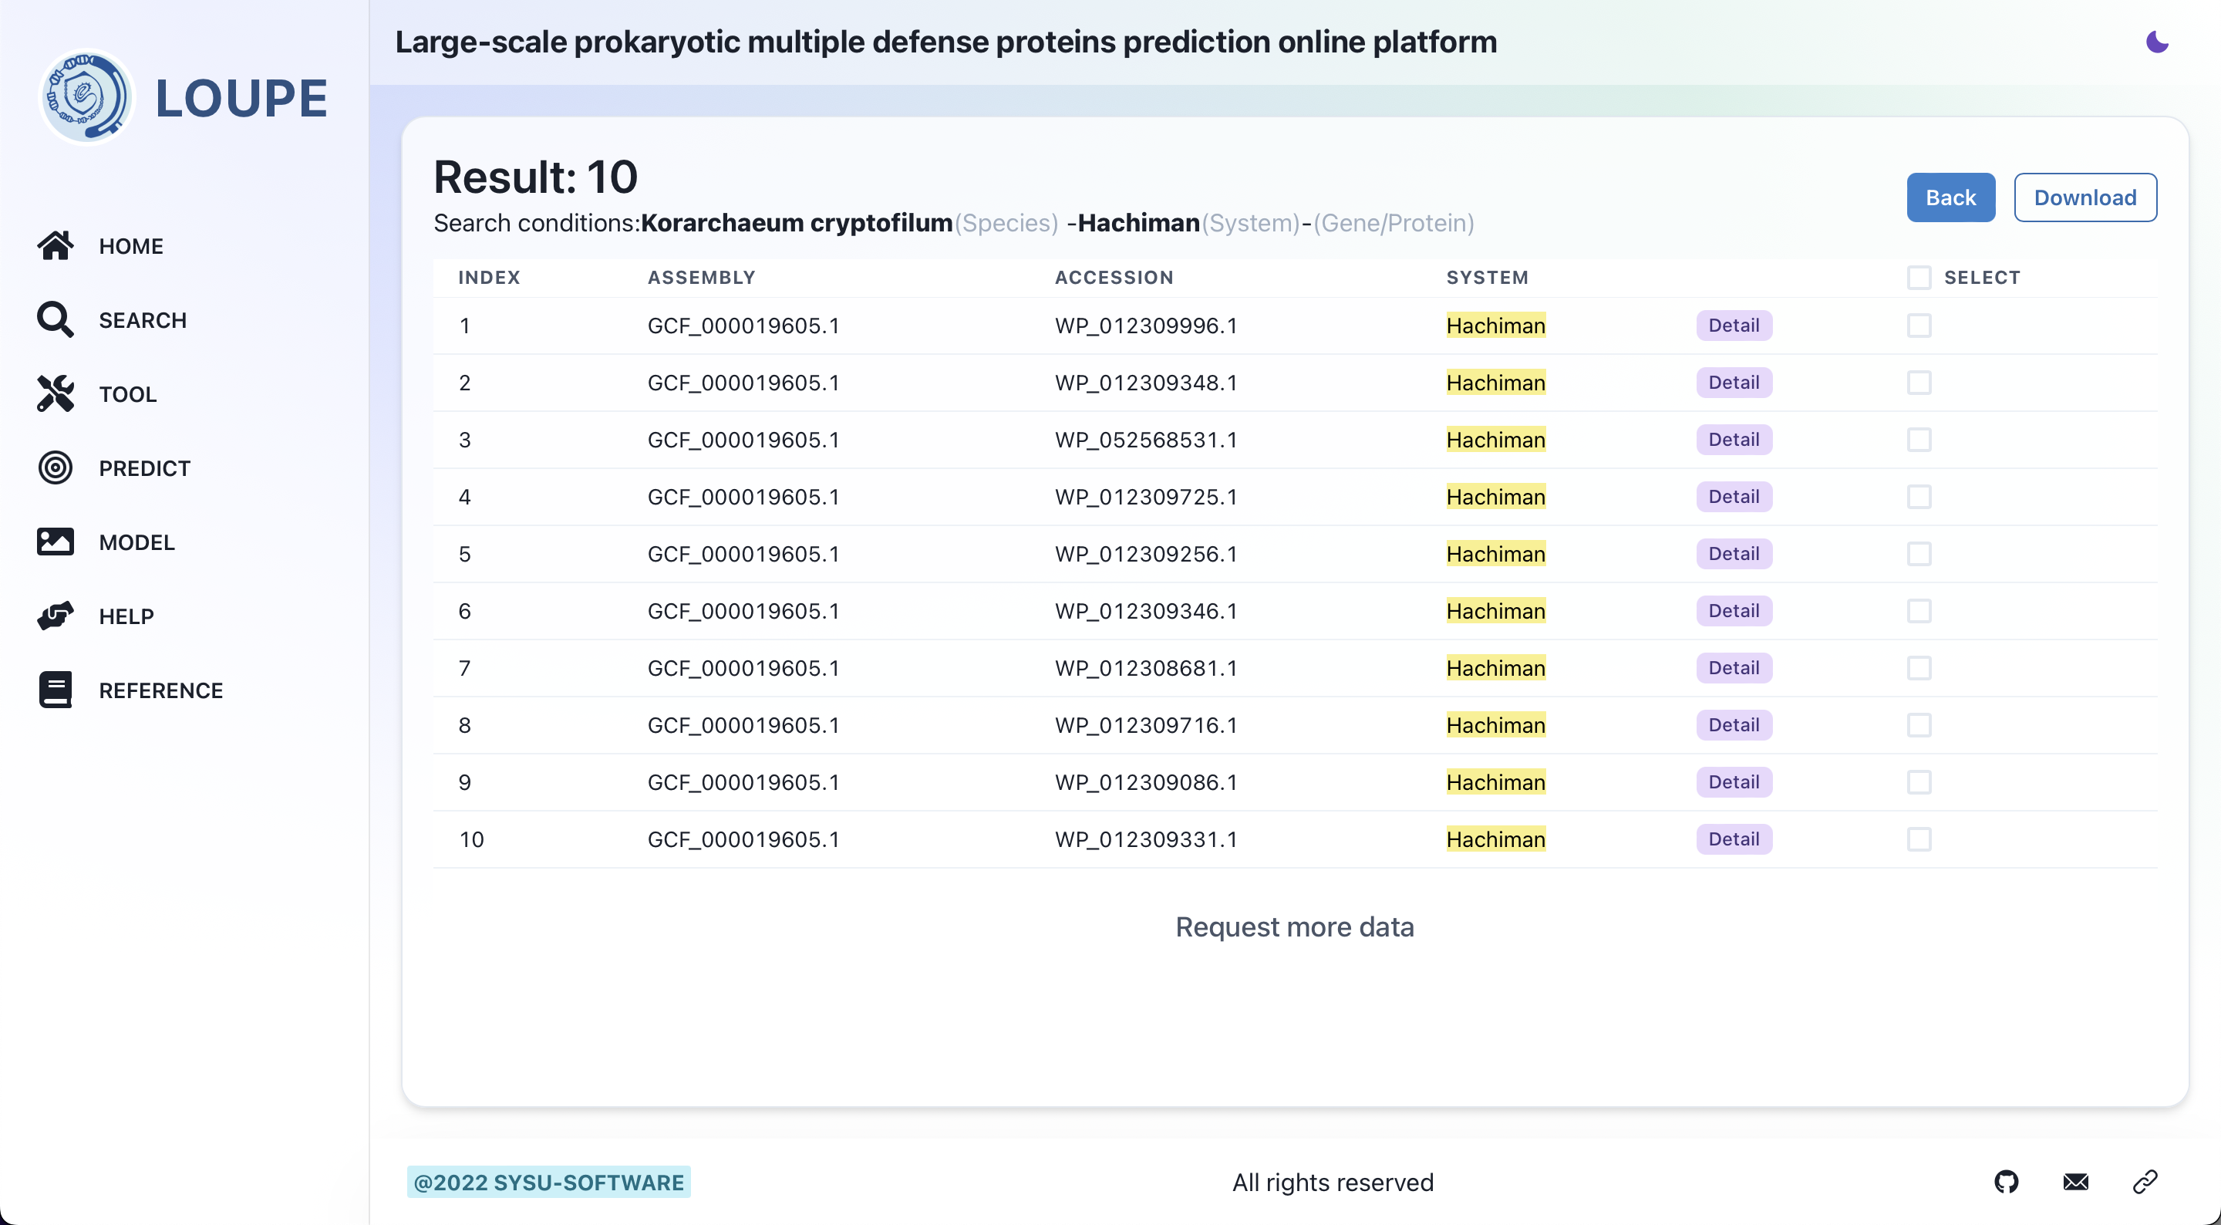The width and height of the screenshot is (2221, 1225).
Task: Click the HOME house icon
Action: tap(56, 246)
